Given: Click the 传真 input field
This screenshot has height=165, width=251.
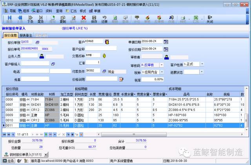Looking at the screenshot, I should (35, 79).
